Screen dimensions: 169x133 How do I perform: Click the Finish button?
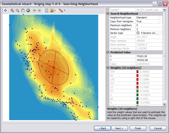pyautogui.click(x=138, y=128)
